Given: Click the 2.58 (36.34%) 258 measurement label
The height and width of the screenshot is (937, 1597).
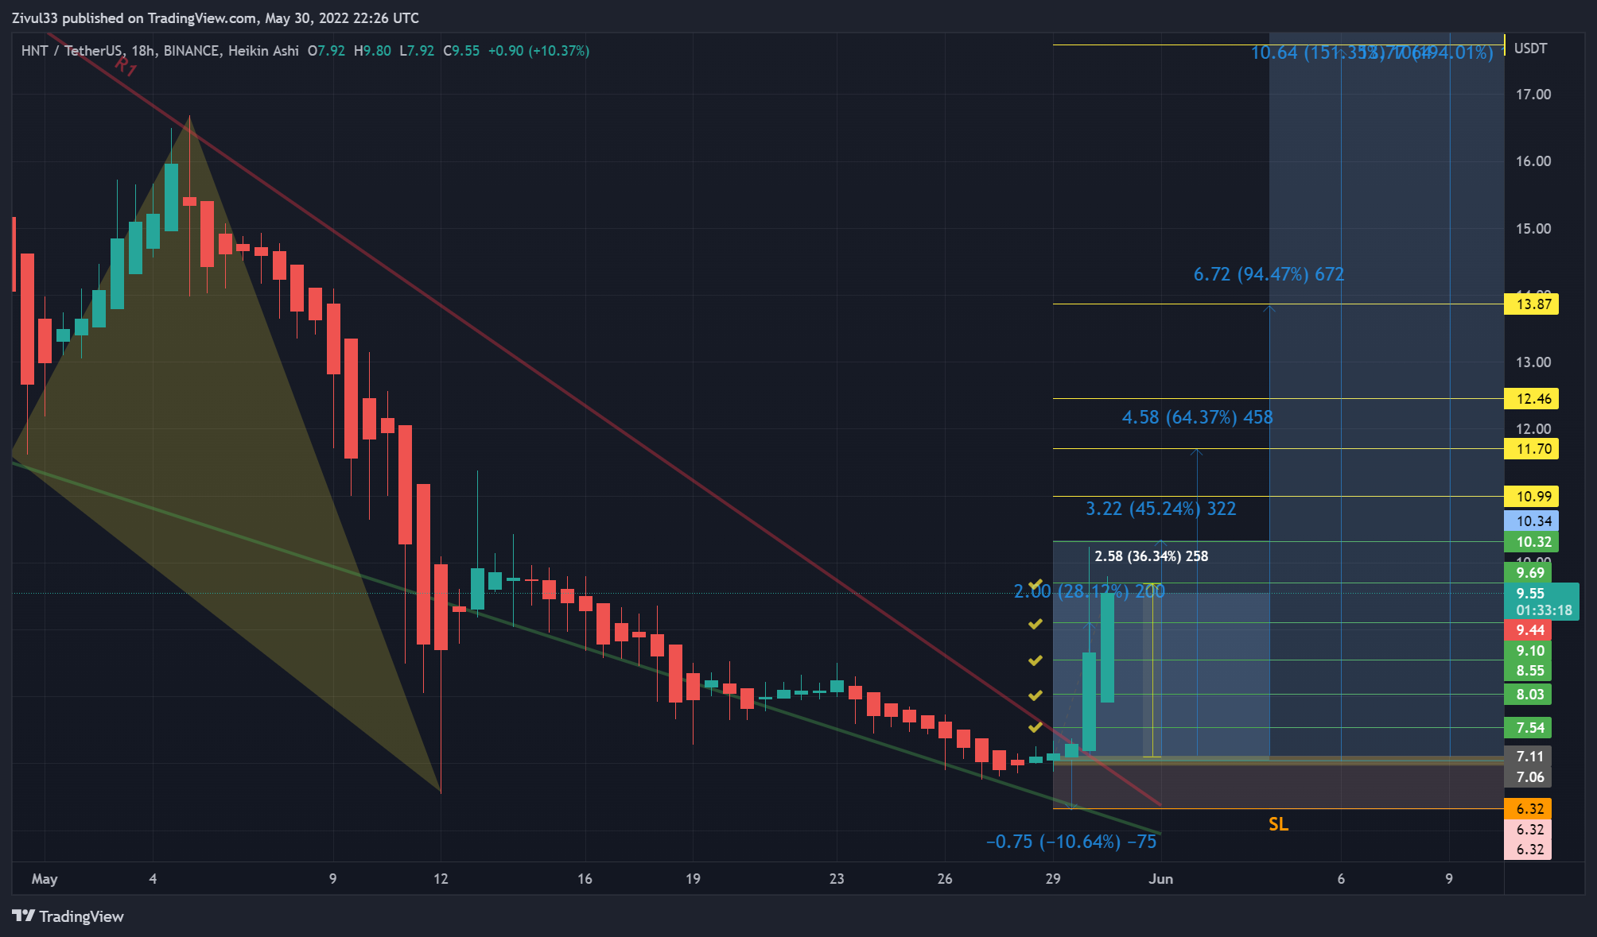Looking at the screenshot, I should [x=1152, y=556].
